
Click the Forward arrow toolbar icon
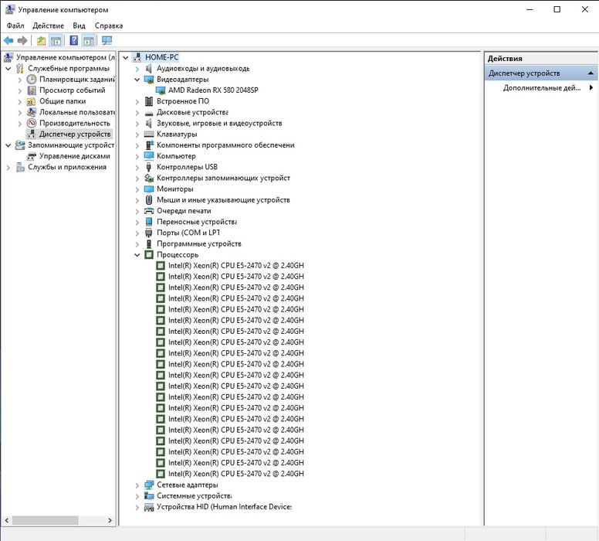[x=22, y=40]
